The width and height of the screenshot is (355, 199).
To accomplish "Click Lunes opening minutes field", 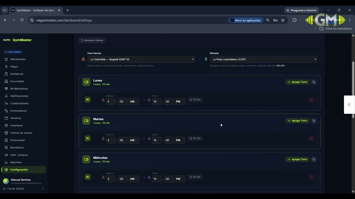I will coord(123,101).
